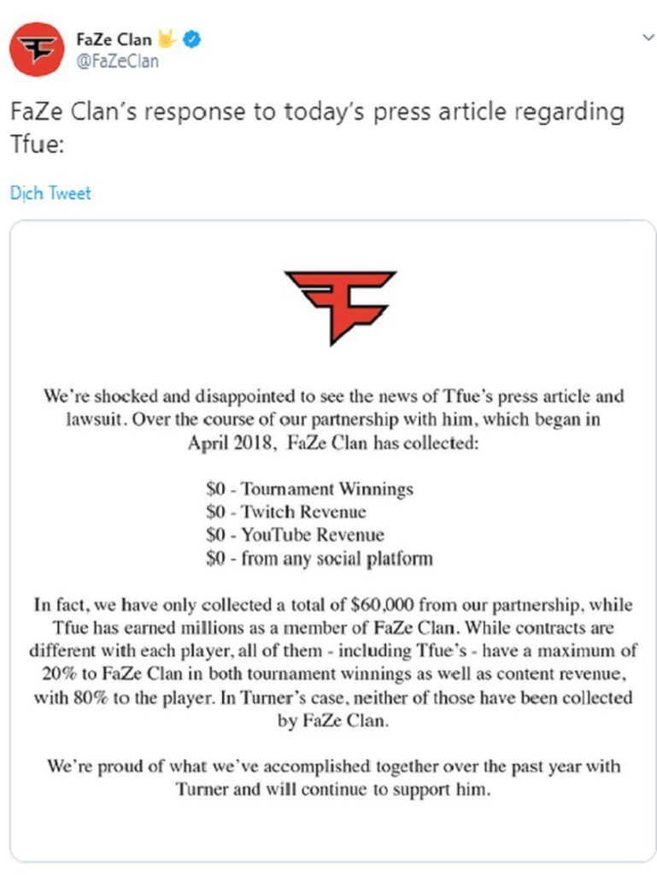Open the FaZe Clan profile avatar
The width and height of the screenshot is (657, 875).
click(x=37, y=49)
